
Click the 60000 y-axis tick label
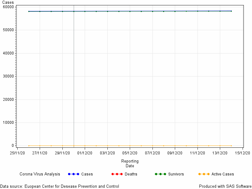tap(9, 7)
